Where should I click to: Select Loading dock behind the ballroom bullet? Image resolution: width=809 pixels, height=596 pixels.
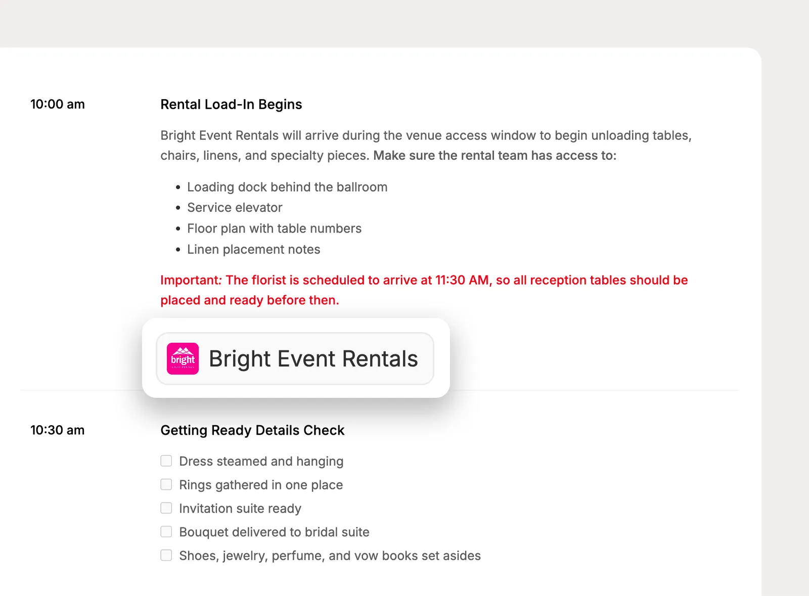(287, 187)
